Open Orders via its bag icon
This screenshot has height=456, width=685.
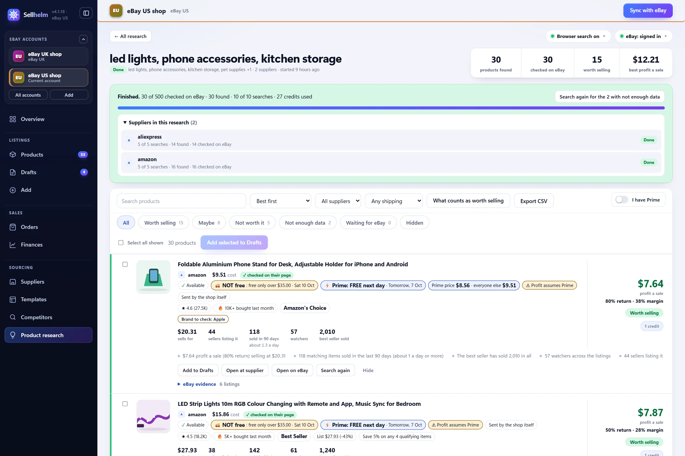pyautogui.click(x=13, y=227)
